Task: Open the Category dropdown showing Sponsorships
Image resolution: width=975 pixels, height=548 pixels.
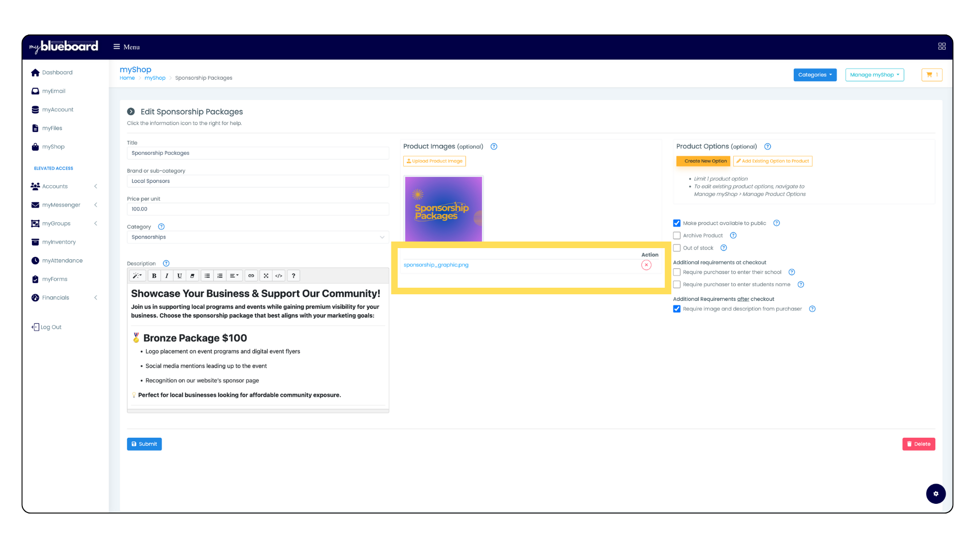Action: tap(257, 237)
